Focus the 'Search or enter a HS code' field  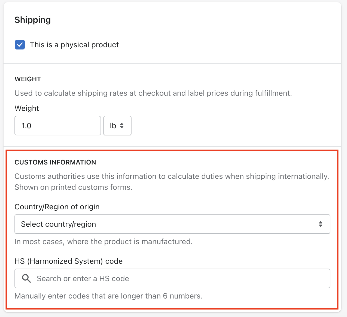click(172, 278)
